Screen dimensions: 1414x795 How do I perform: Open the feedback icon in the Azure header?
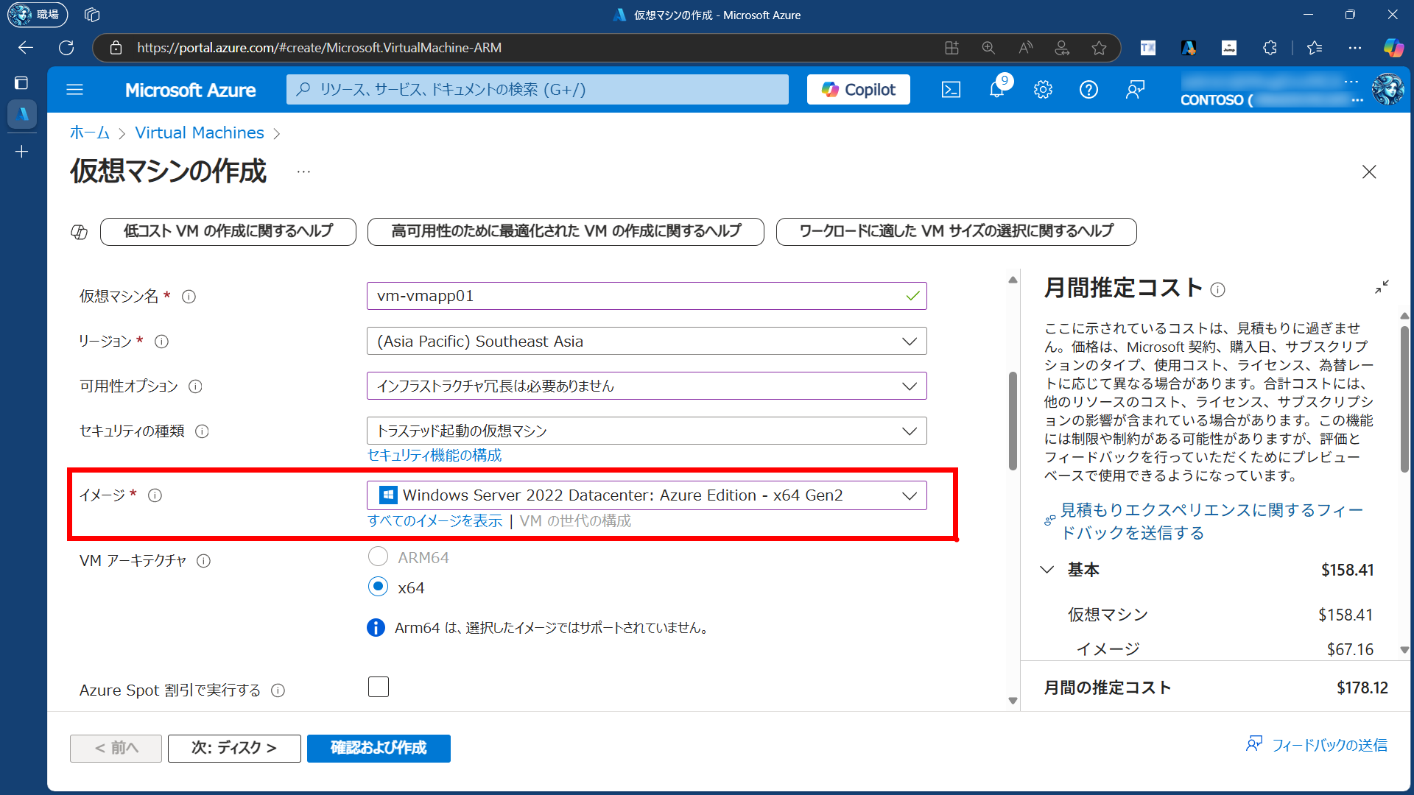tap(1135, 90)
